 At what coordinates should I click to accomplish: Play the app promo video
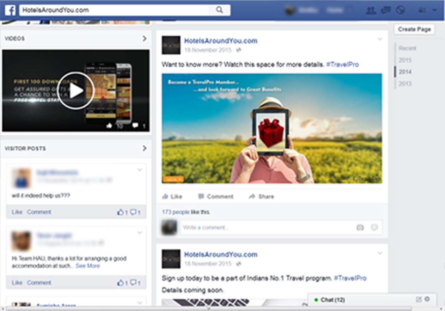pos(76,91)
